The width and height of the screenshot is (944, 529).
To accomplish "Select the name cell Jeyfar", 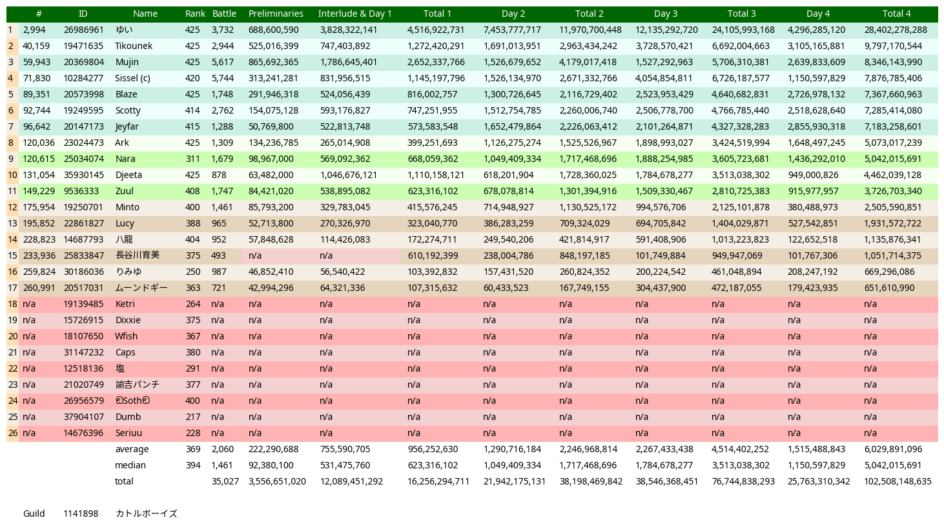I will pos(127,126).
